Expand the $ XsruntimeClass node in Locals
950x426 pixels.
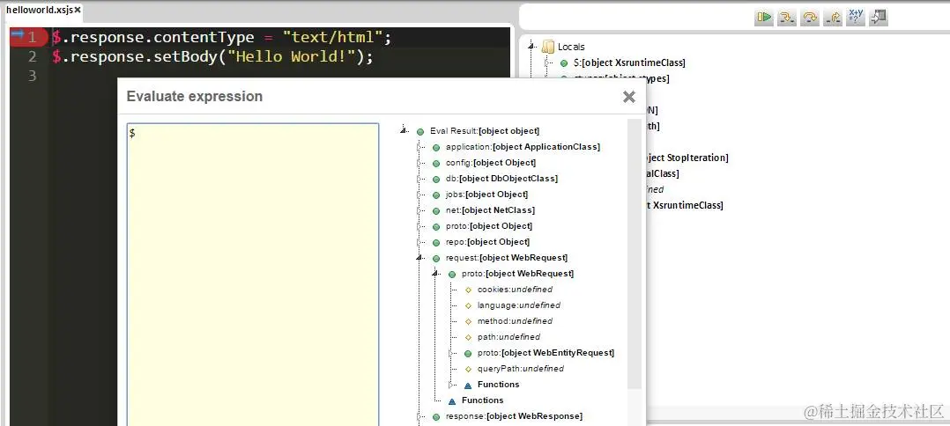546,62
